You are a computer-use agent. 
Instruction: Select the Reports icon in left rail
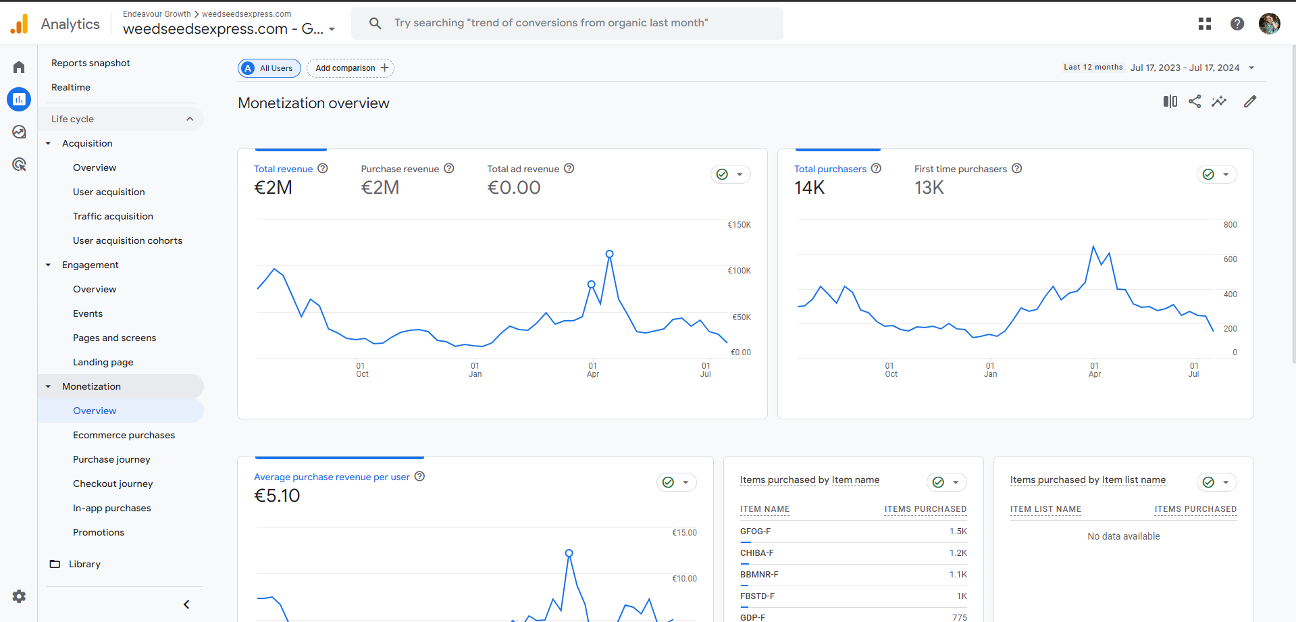pos(19,99)
